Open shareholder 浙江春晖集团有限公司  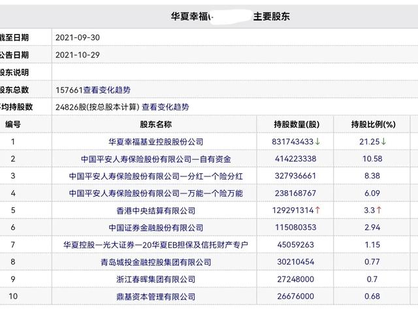[155, 279]
